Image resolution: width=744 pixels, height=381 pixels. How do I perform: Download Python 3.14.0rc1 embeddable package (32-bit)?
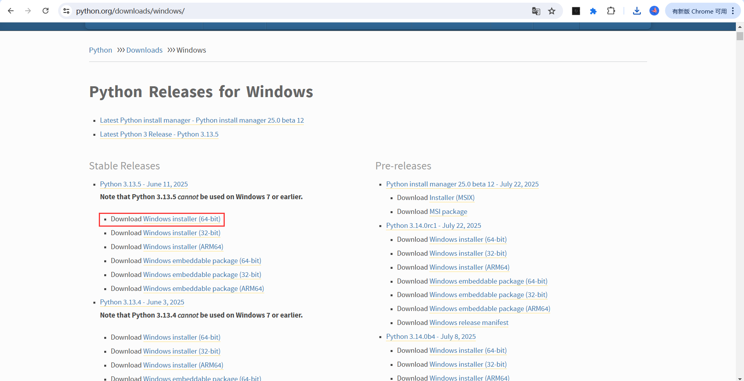pos(489,295)
